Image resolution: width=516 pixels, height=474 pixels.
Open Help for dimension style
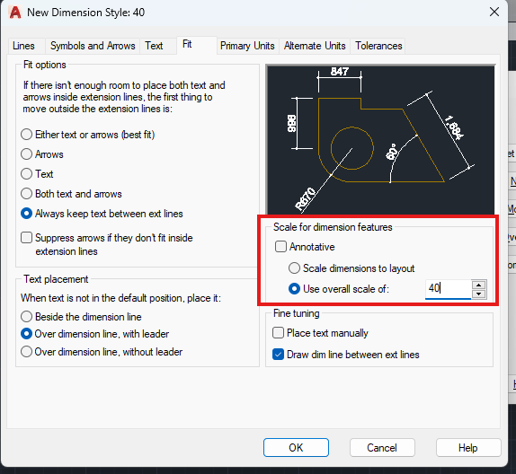coord(468,447)
